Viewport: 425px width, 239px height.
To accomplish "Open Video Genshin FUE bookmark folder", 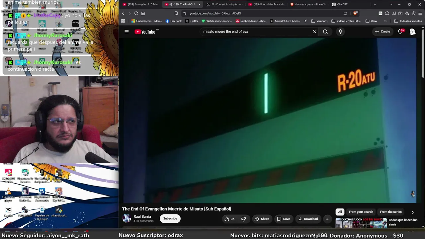I will point(346,21).
